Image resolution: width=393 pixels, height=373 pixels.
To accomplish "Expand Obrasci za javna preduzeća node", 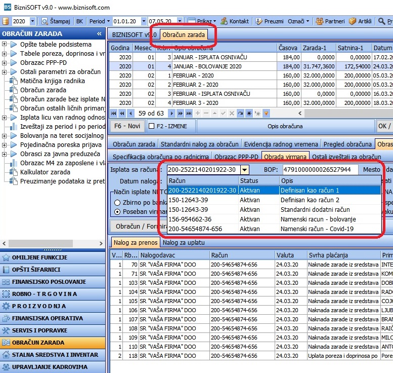I will (x=4, y=154).
